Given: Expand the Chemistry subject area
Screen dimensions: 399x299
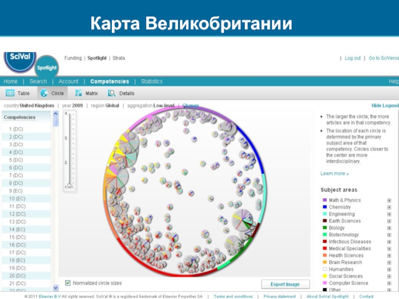Looking at the screenshot, I should coord(389,207).
